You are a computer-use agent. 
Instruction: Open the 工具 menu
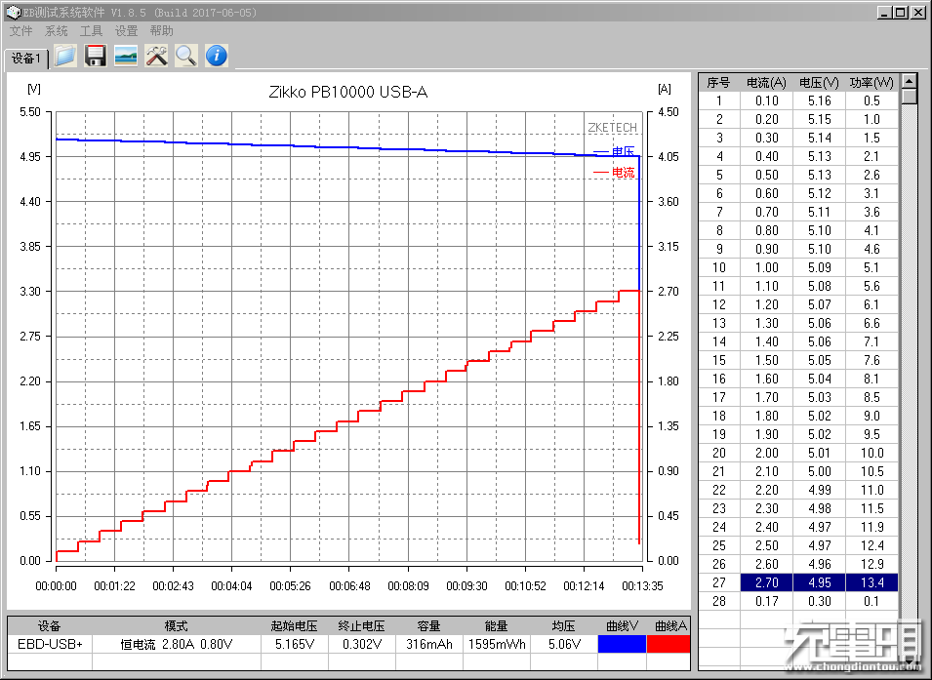point(91,31)
